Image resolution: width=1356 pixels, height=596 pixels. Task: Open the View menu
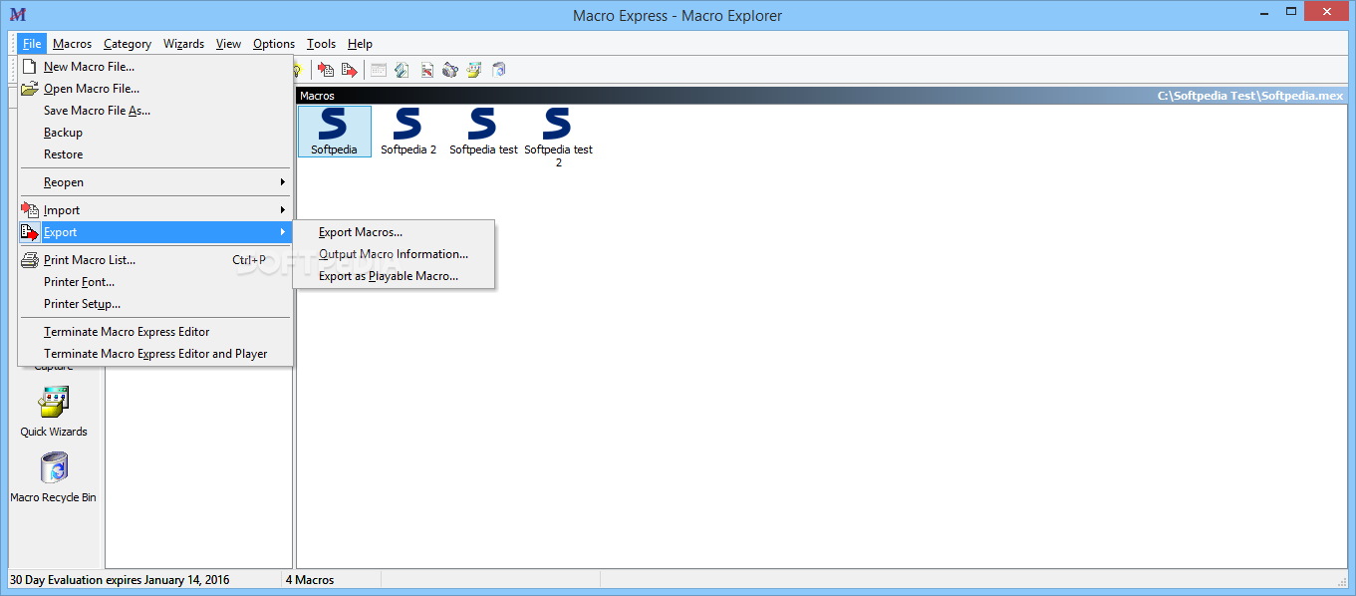click(229, 44)
